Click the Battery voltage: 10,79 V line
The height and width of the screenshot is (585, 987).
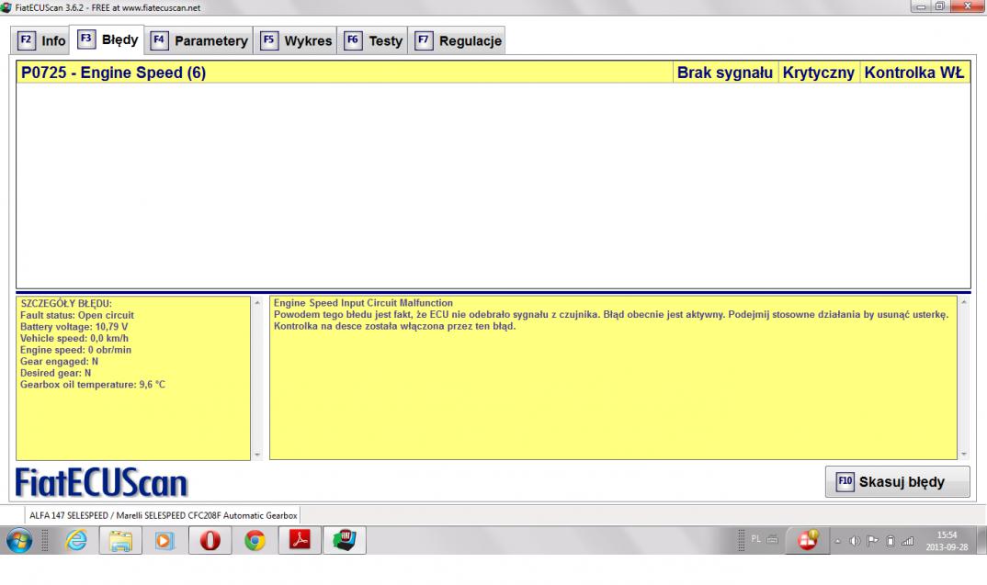74,326
